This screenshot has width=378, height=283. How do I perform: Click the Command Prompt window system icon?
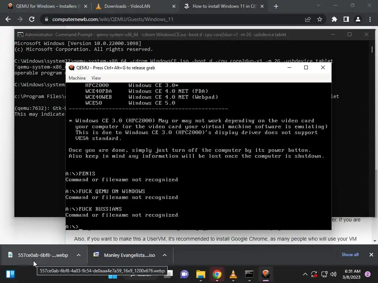tap(20, 35)
